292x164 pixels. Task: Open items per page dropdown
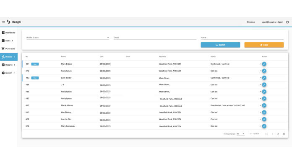[240, 134]
